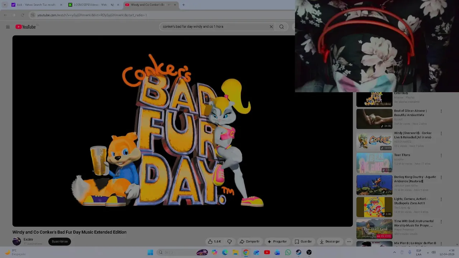The image size is (459, 258).
Task: Open the Excire channel avatar
Action: click(16, 241)
